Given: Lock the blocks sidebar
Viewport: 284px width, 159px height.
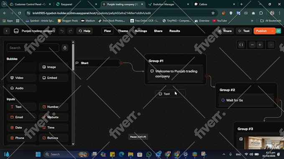Looking at the screenshot, I should tap(65, 48).
